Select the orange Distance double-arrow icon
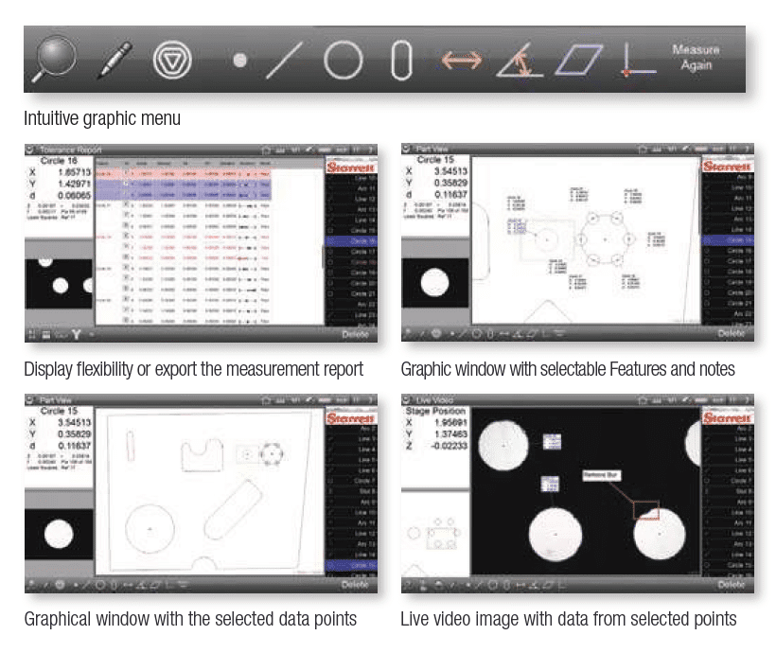 click(x=461, y=61)
